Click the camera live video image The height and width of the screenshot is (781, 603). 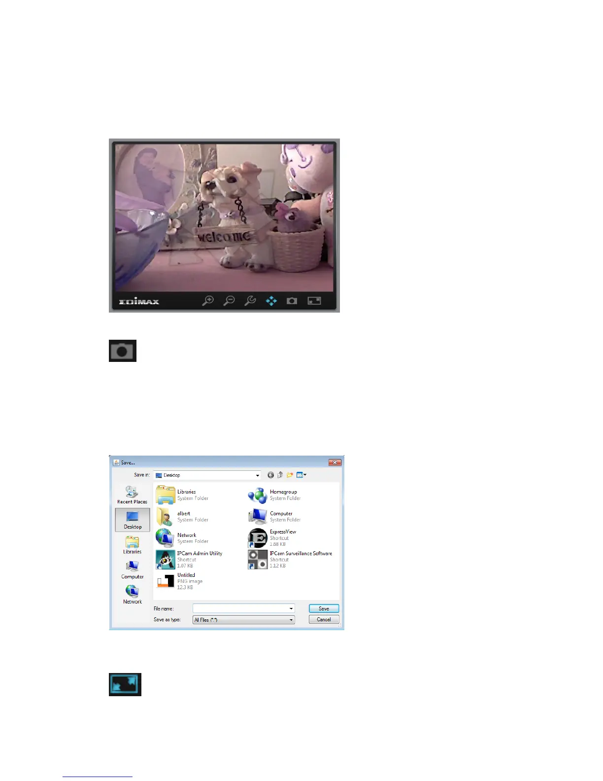[x=224, y=217]
